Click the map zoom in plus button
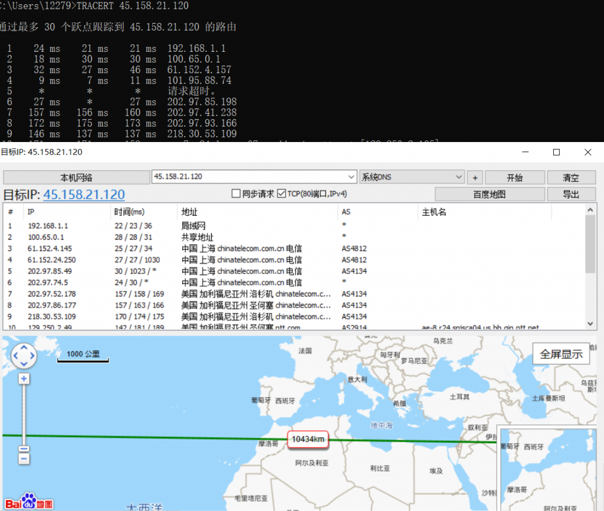 [24, 379]
